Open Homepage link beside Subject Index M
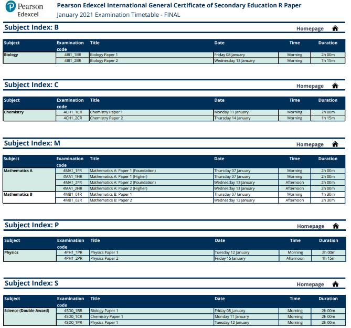The image size is (351, 328). pos(310,144)
